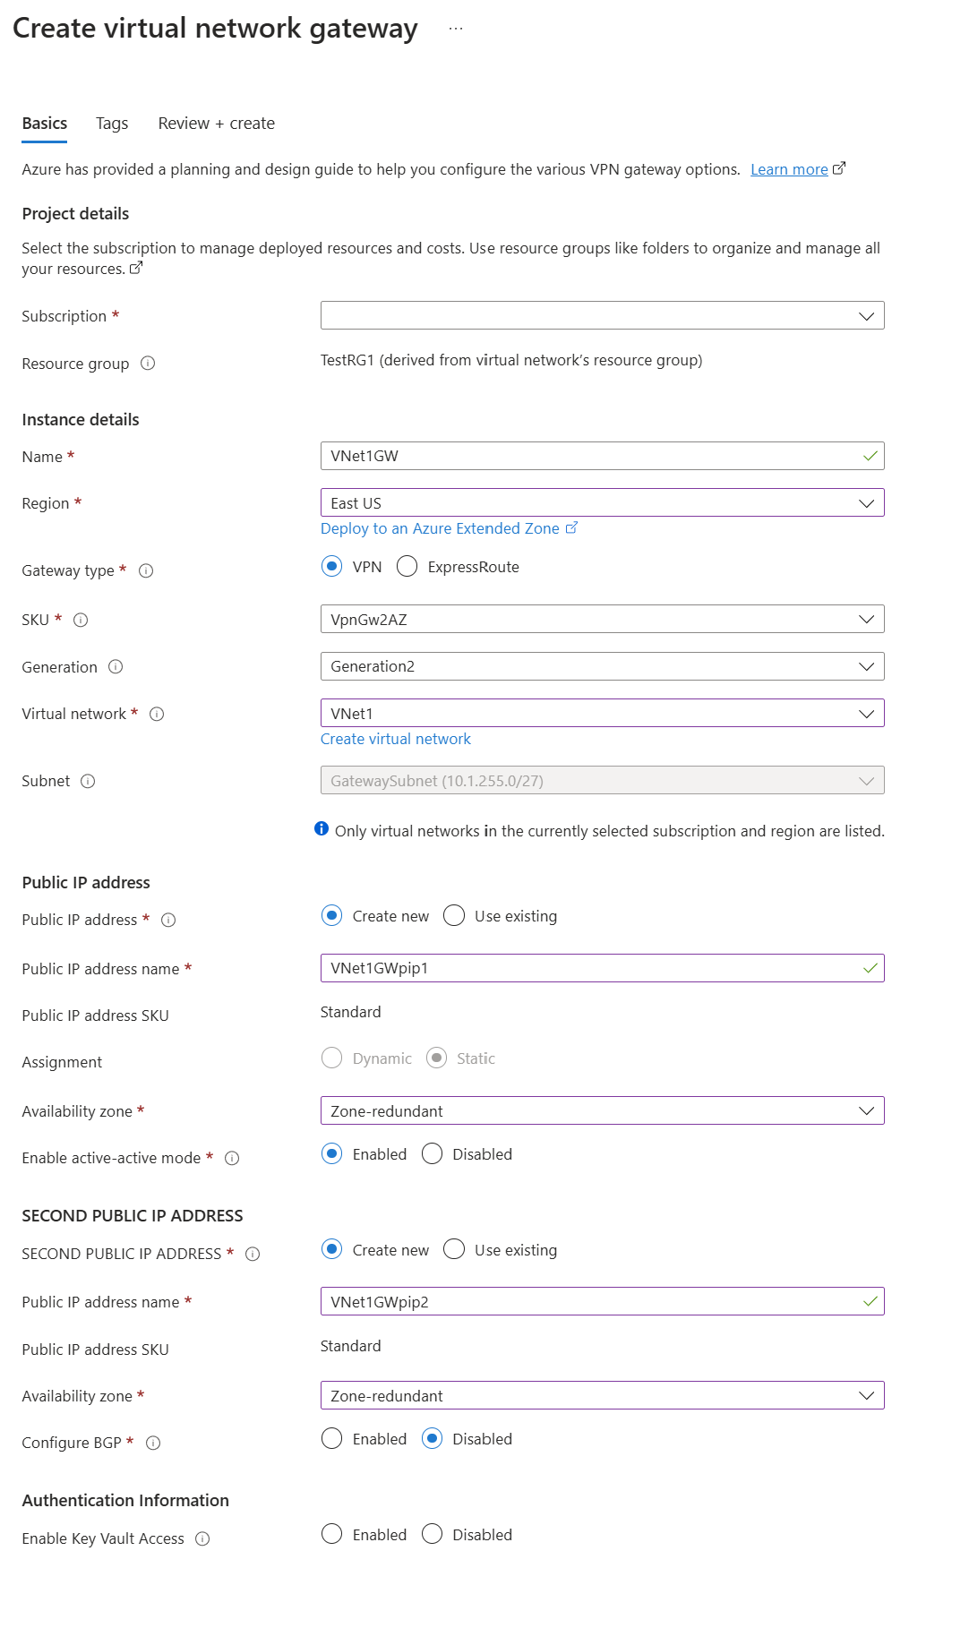Screen dimensions: 969x1628
Task: Click the Configure BGP info icon
Action: pos(153,1444)
